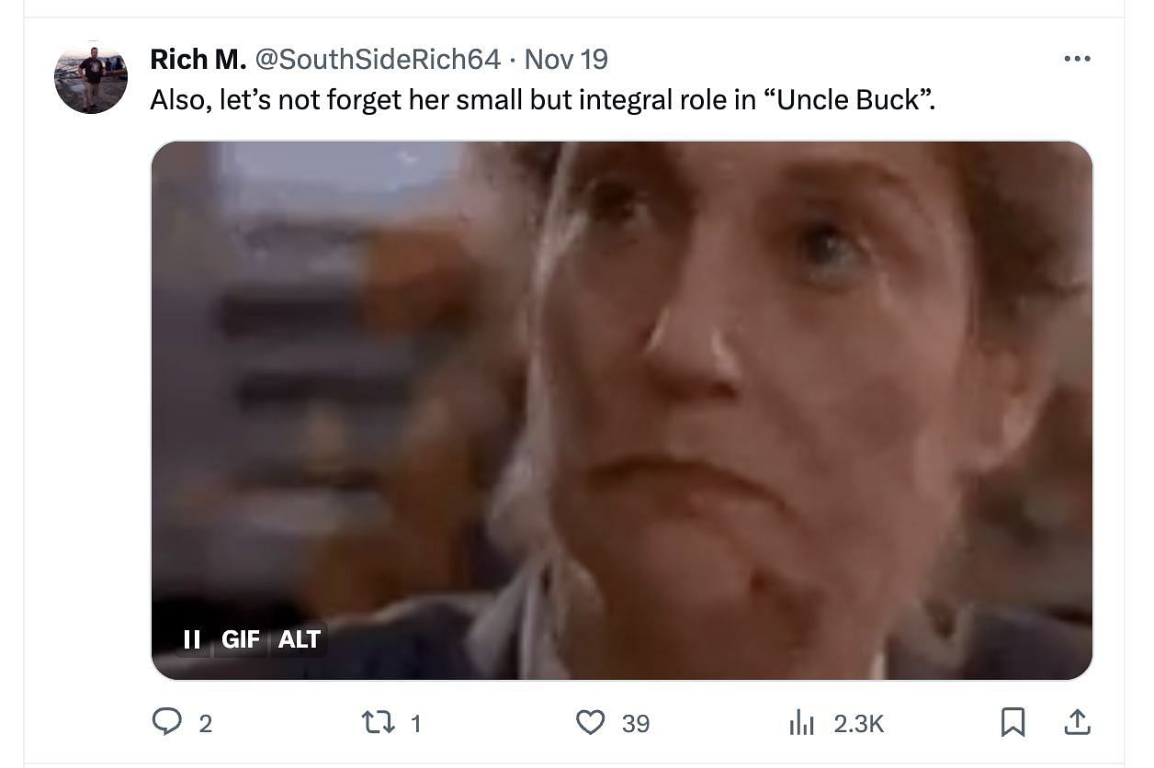Open the reply comment icon

pyautogui.click(x=166, y=723)
